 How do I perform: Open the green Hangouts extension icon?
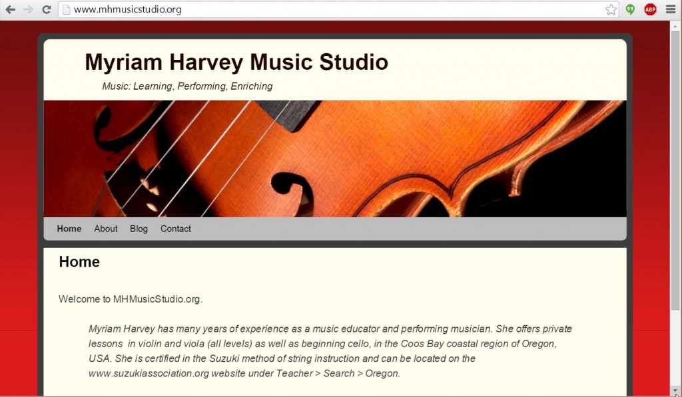tap(630, 9)
